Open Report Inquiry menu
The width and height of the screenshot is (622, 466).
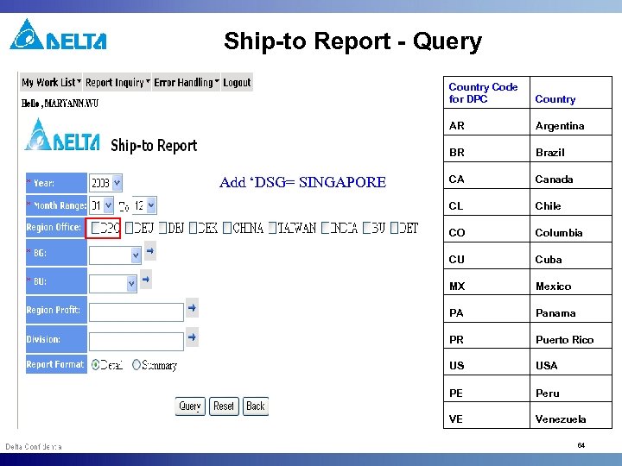coord(117,83)
